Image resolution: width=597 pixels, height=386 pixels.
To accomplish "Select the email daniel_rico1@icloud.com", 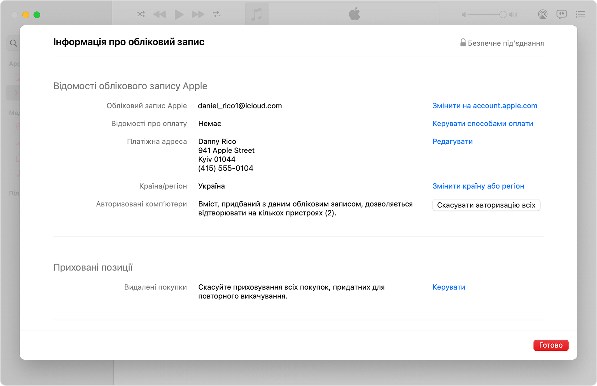I will [x=240, y=106].
